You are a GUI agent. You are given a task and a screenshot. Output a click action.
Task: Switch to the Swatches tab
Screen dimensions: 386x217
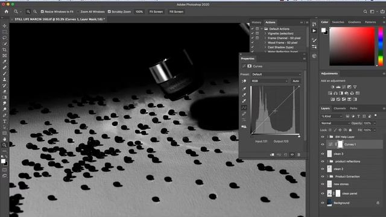[x=338, y=22]
